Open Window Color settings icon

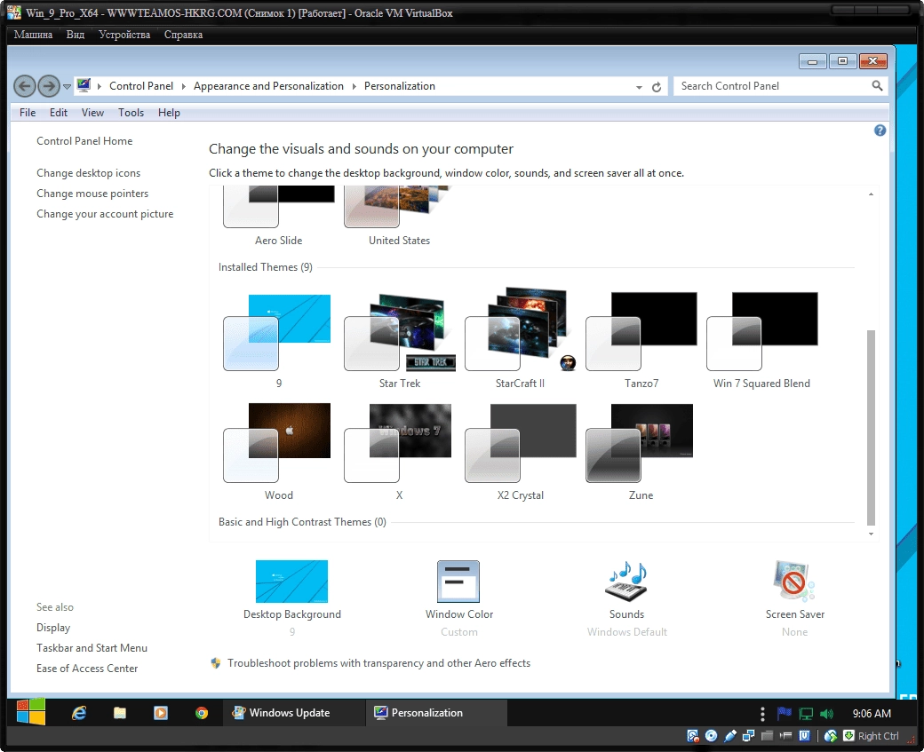458,582
